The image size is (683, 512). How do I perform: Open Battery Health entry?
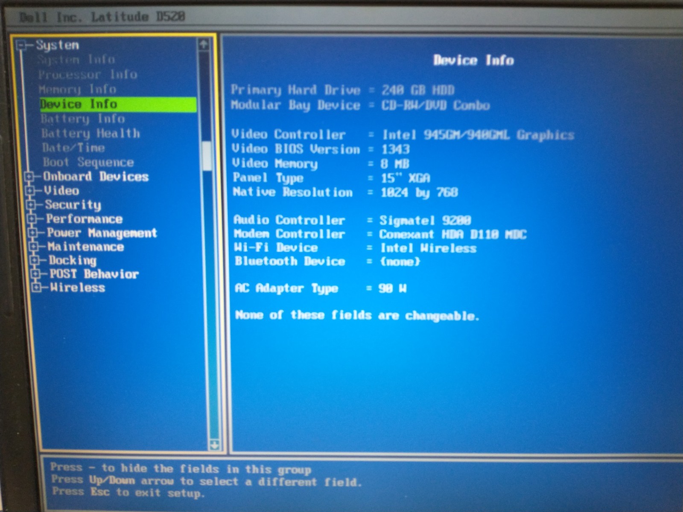pos(90,134)
